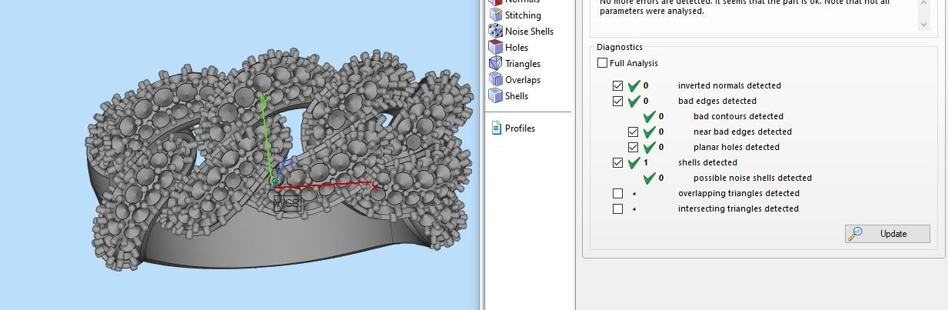This screenshot has width=948, height=310.
Task: Enable the Full Analysis checkbox
Action: 602,63
